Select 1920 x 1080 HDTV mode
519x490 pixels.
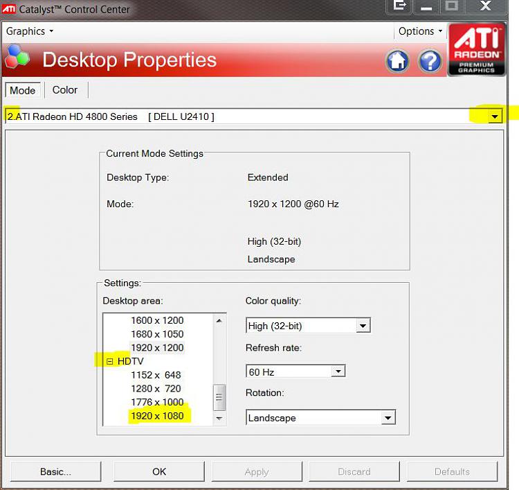[157, 416]
